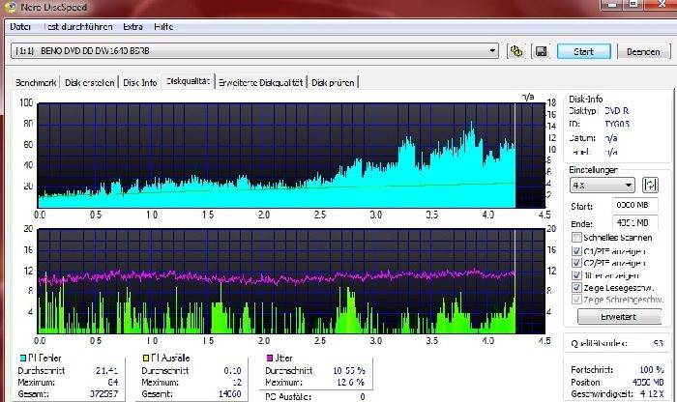Viewport: 677px width, 402px height.
Task: Click the magenta Jitter color swatch
Action: [270, 358]
